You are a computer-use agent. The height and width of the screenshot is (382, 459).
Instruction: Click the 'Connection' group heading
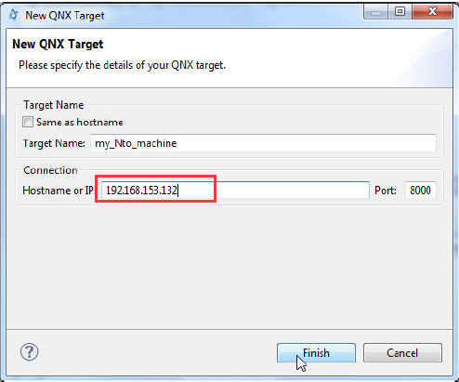(x=50, y=170)
